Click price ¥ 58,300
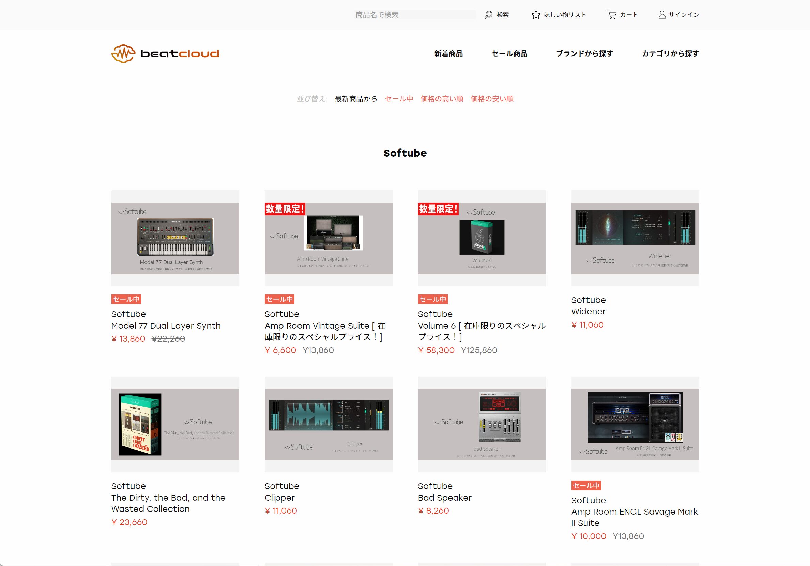The width and height of the screenshot is (810, 566). tap(436, 350)
